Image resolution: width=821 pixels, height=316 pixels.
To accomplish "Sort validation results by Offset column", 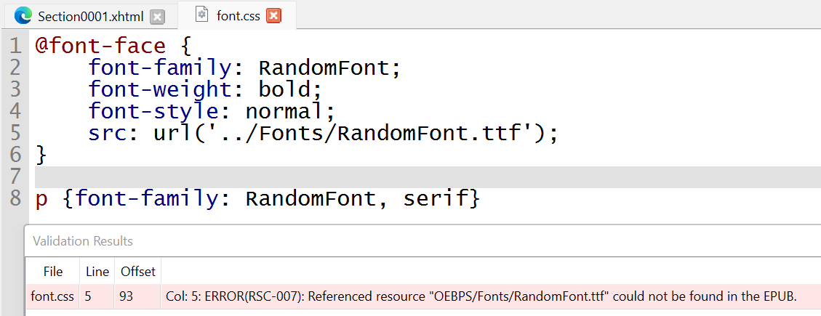I will (138, 272).
